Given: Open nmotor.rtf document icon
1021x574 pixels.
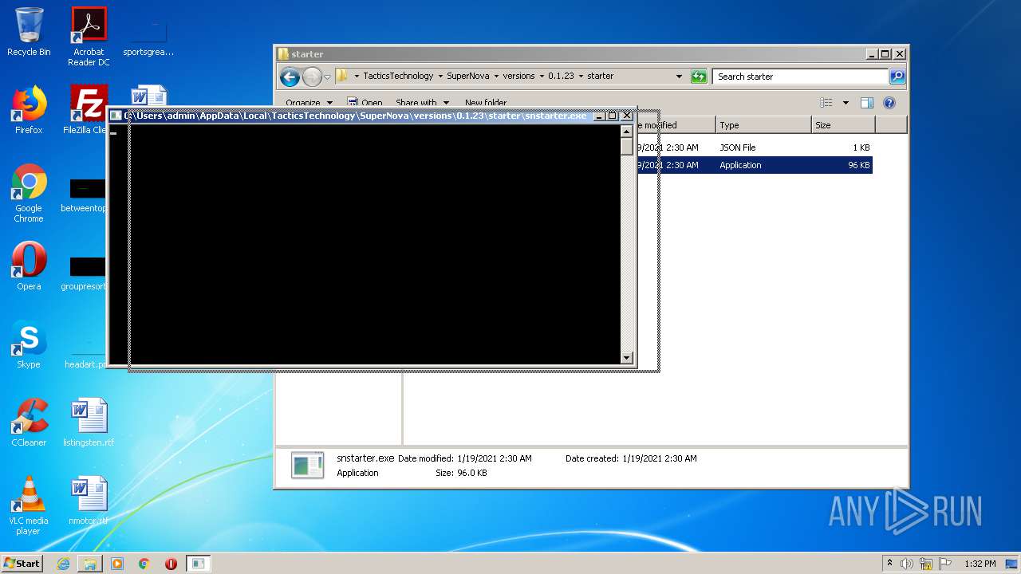Looking at the screenshot, I should pos(89,501).
